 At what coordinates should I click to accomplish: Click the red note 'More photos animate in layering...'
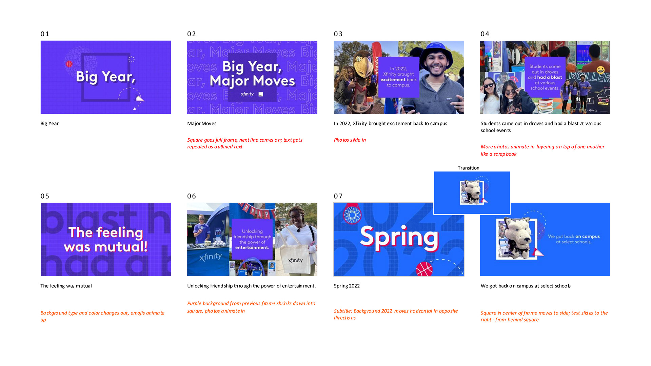pos(542,150)
